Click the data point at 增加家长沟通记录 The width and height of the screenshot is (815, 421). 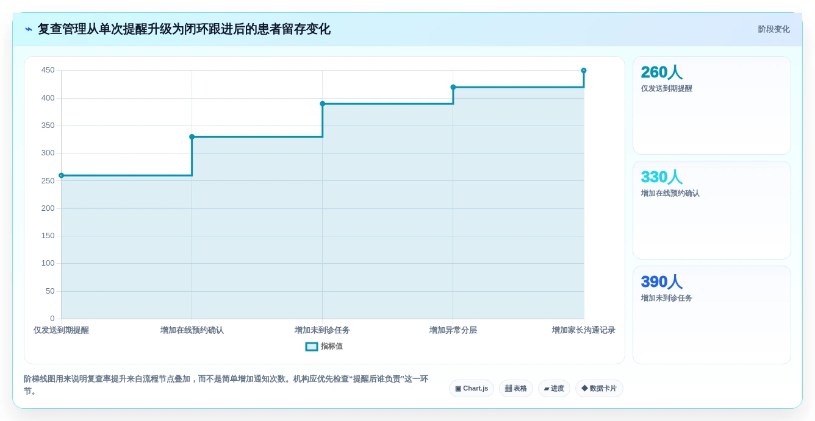tap(584, 71)
